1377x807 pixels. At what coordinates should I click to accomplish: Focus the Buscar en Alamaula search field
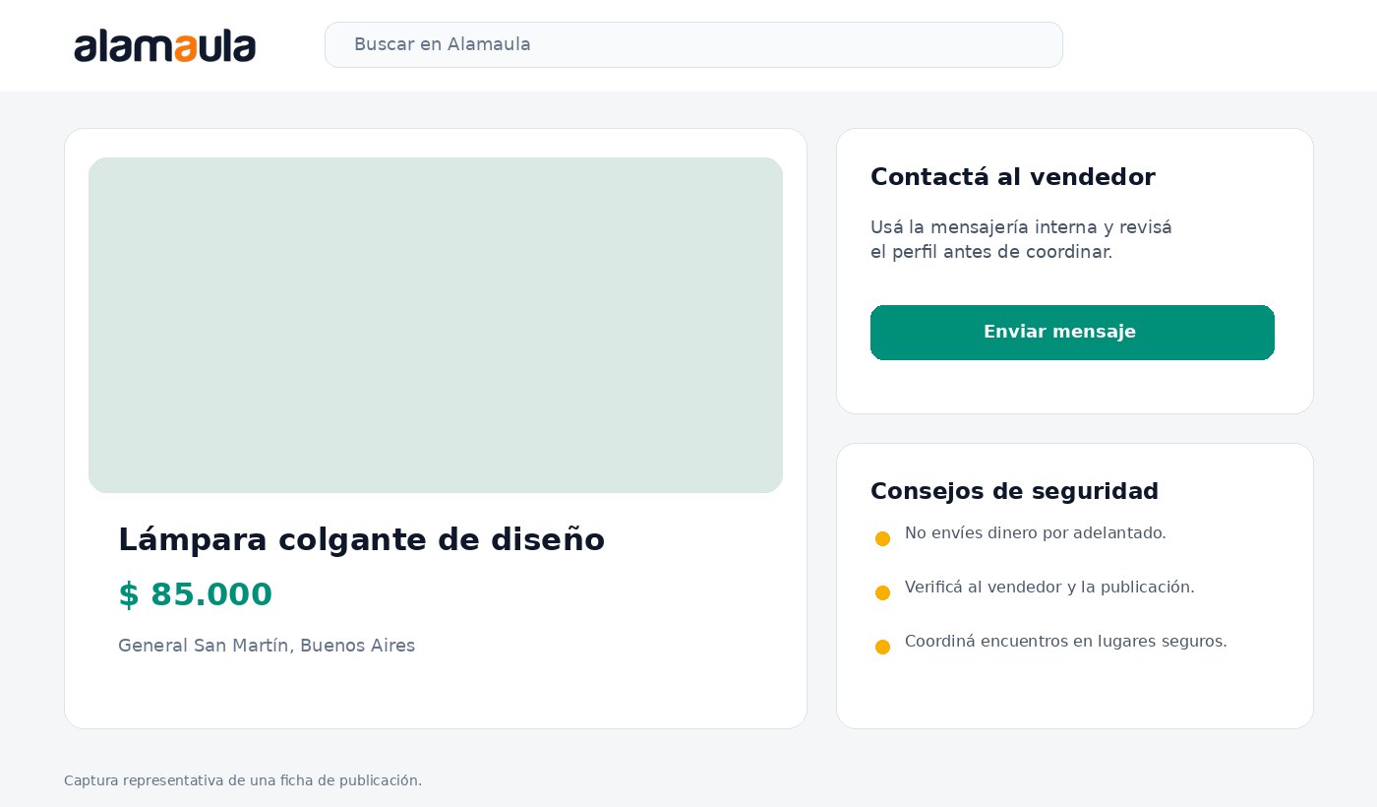click(x=693, y=45)
